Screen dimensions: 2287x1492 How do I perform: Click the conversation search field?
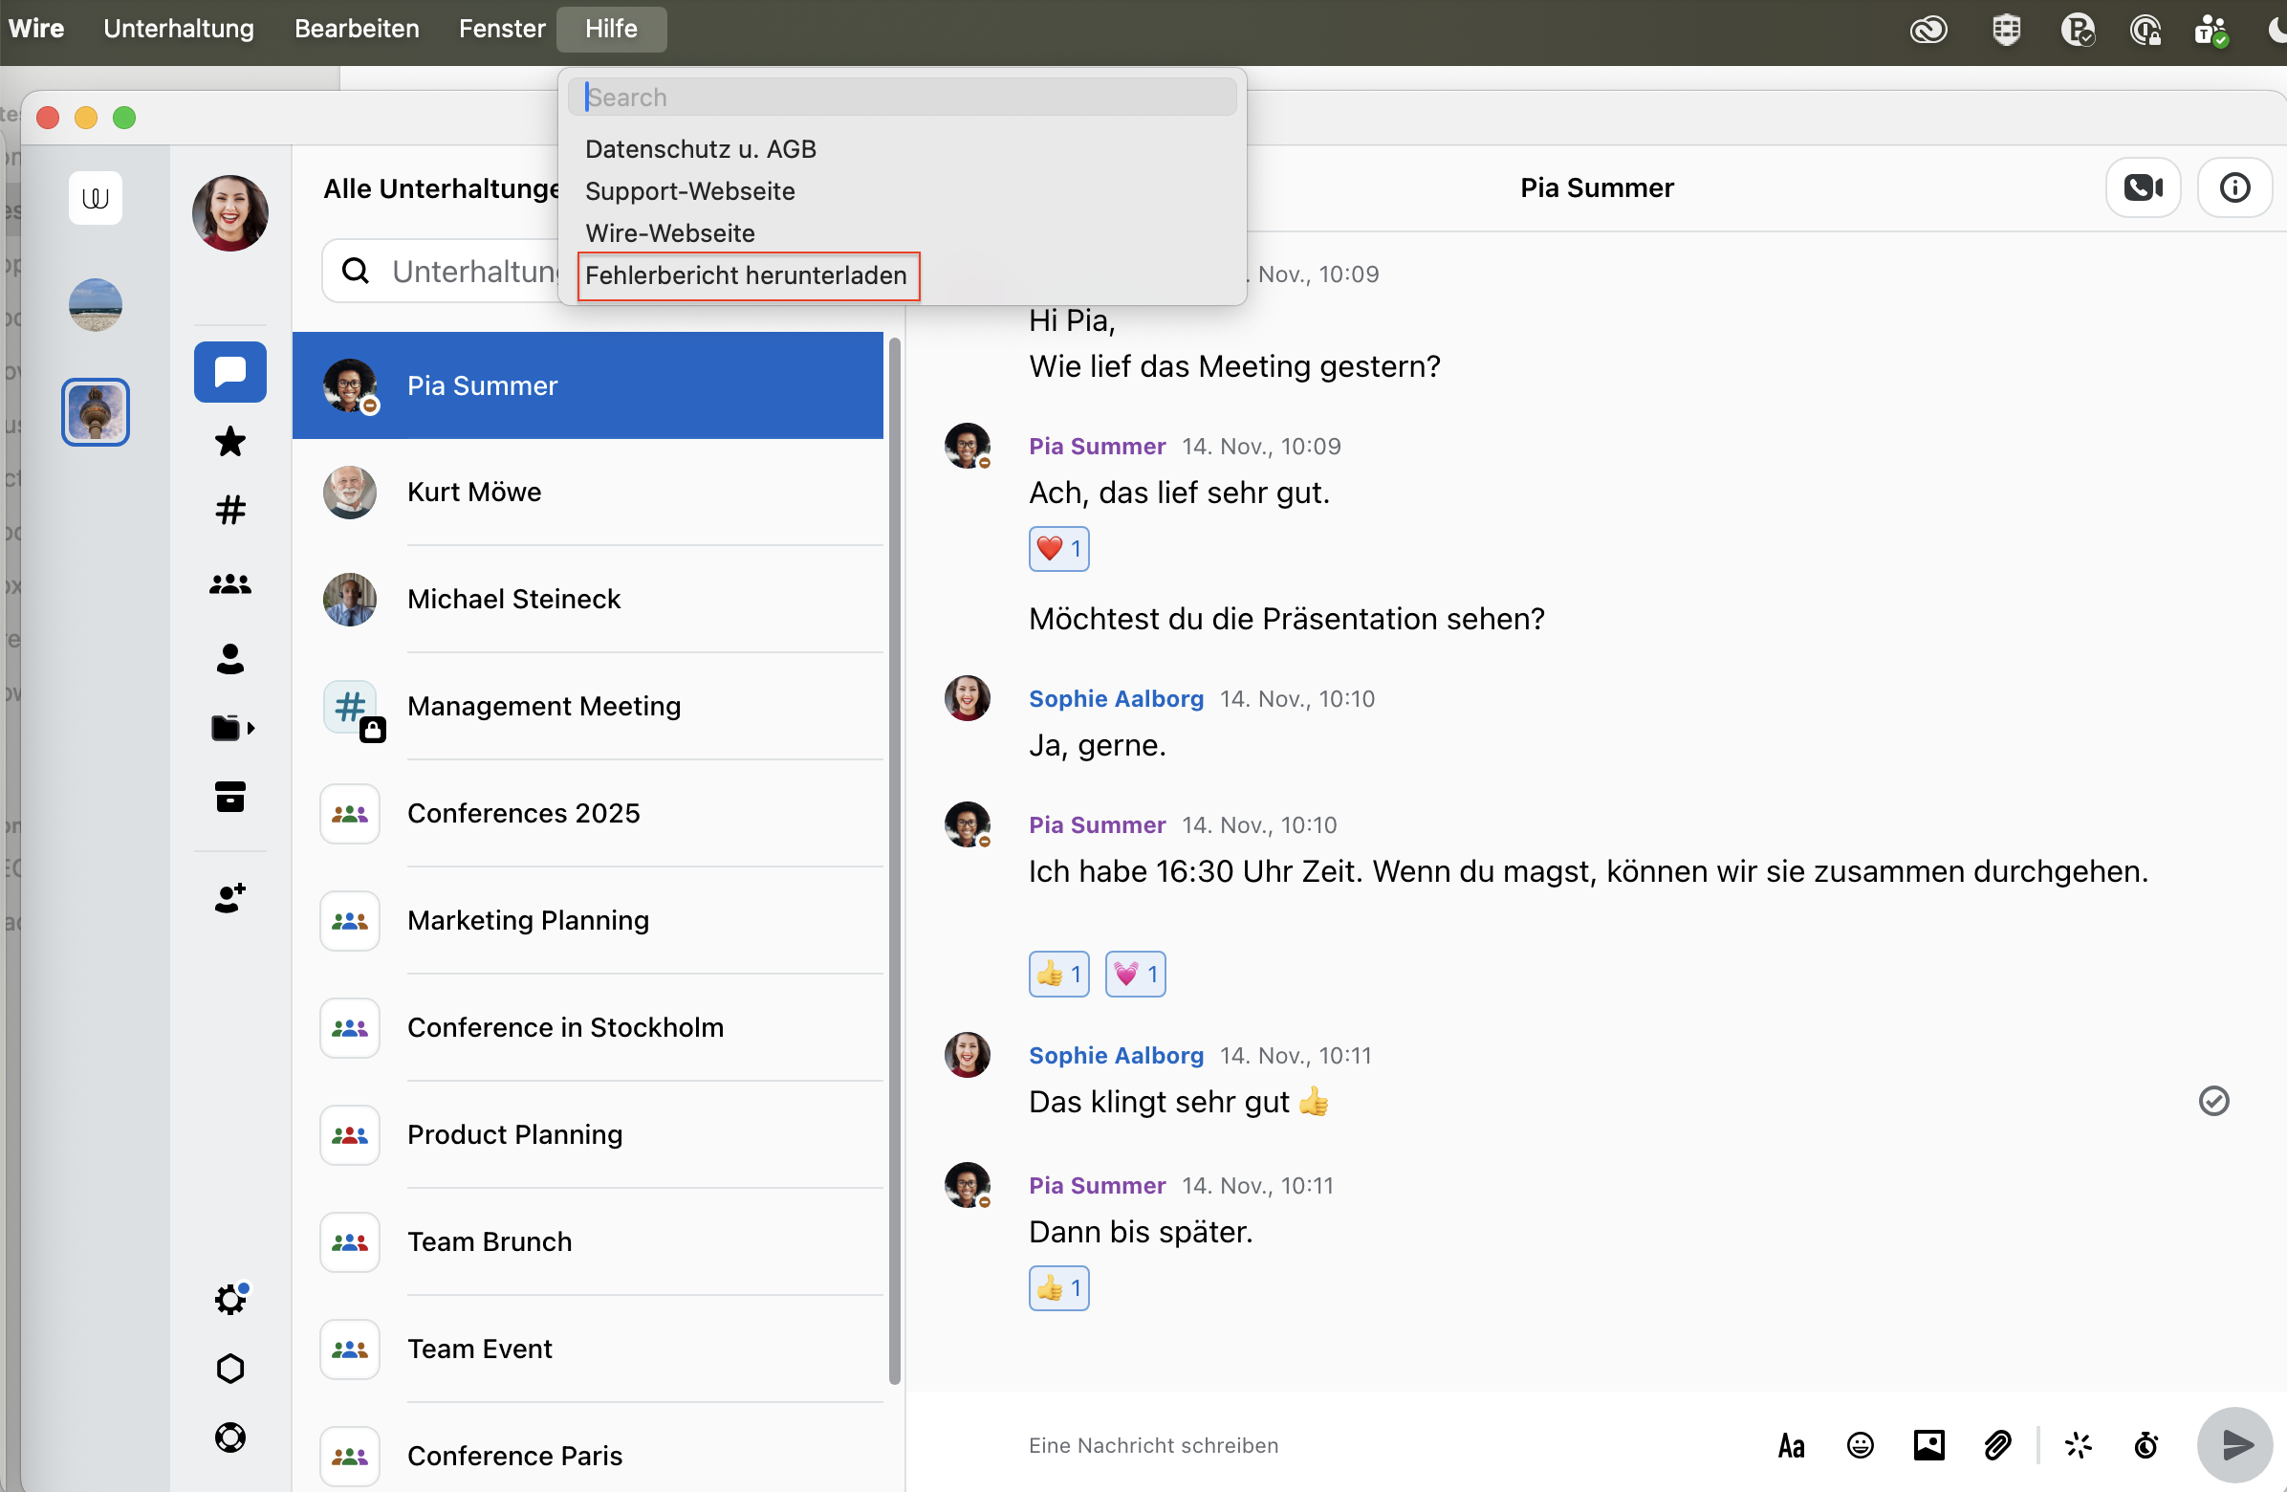(442, 271)
